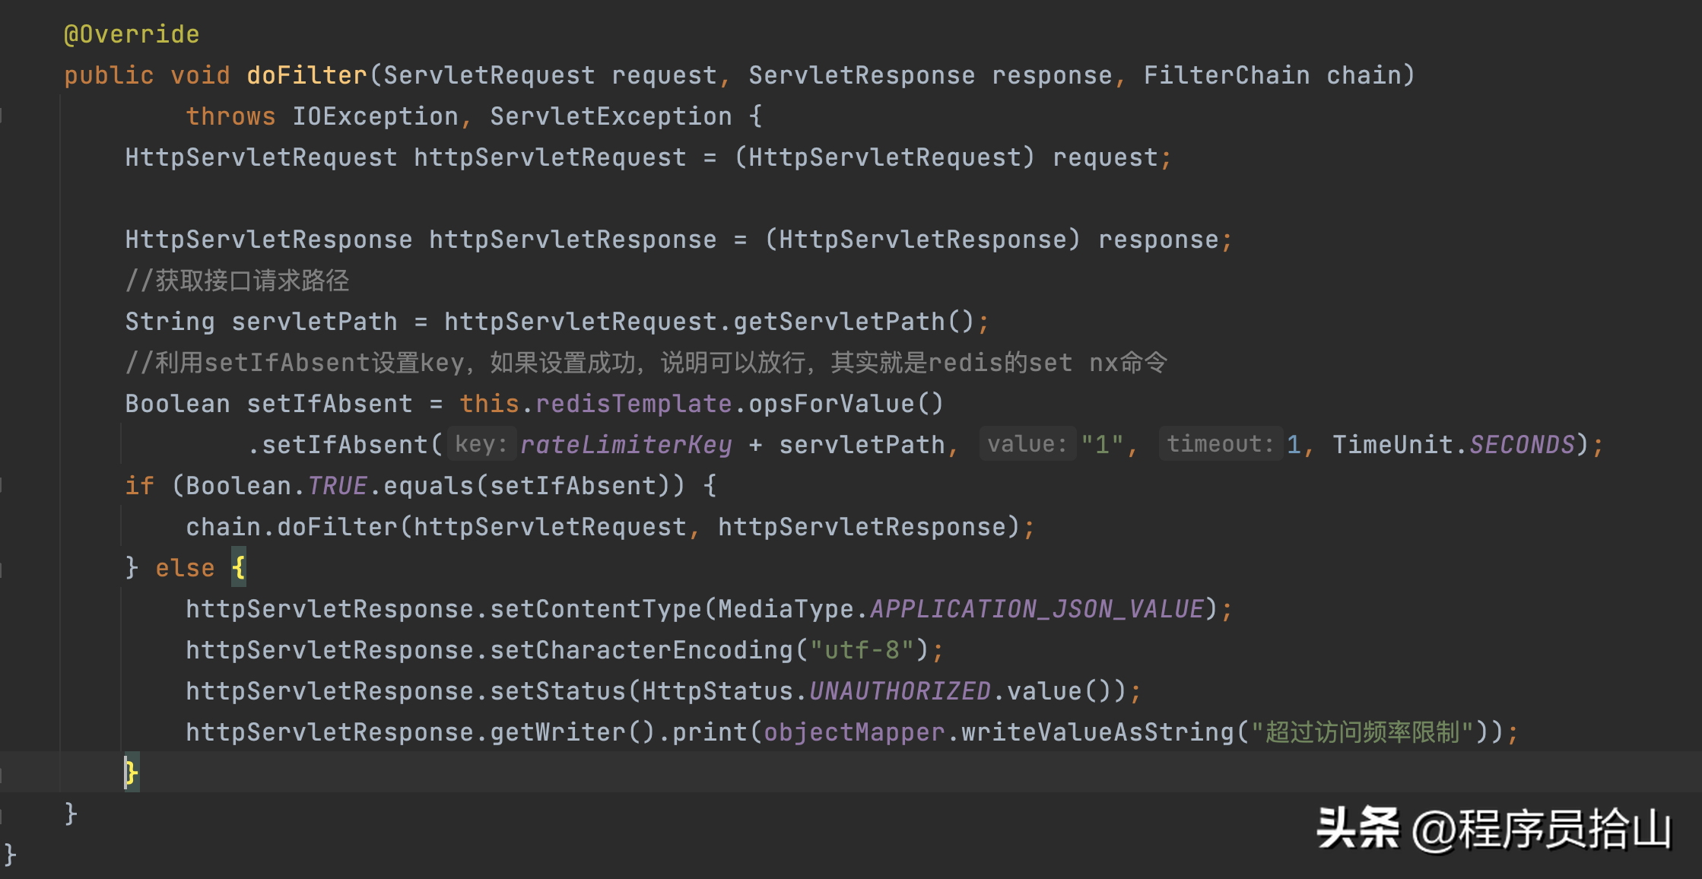
Task: Collapse the if block via gutter fold marker
Action: pyautogui.click(x=2, y=485)
